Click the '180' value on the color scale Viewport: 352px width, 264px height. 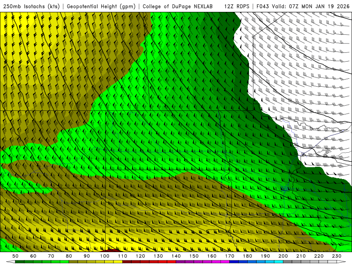[248, 256]
